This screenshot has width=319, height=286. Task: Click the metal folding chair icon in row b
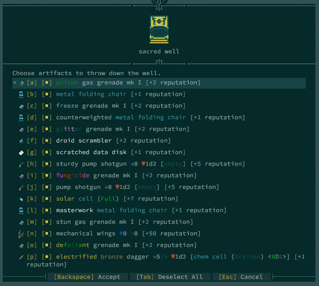coord(21,94)
